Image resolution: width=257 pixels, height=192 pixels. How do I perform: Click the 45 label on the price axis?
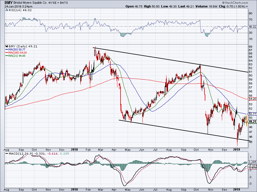coord(251,142)
